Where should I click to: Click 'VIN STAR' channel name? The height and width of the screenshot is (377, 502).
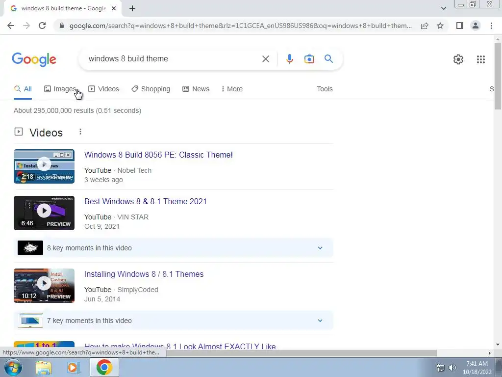pos(133,217)
